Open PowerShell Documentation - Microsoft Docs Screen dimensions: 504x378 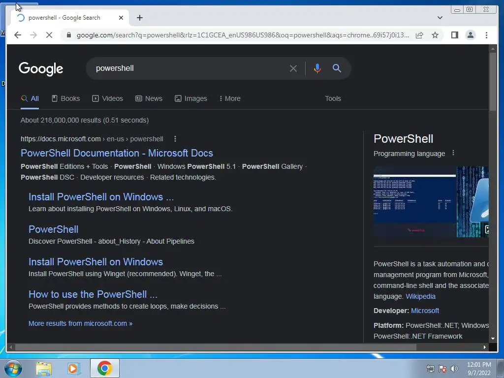(117, 153)
